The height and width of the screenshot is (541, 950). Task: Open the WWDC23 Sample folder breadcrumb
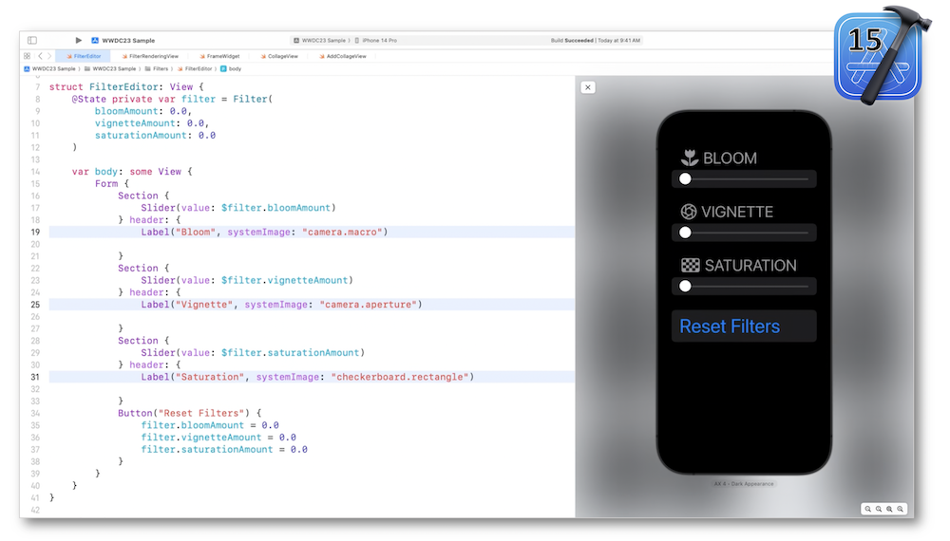point(110,69)
